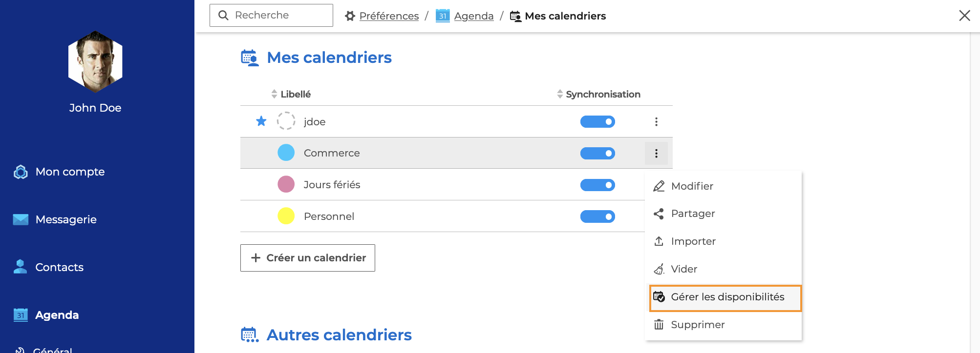Click the Agenda calendar icon in sidebar
The height and width of the screenshot is (353, 980).
[x=21, y=315]
